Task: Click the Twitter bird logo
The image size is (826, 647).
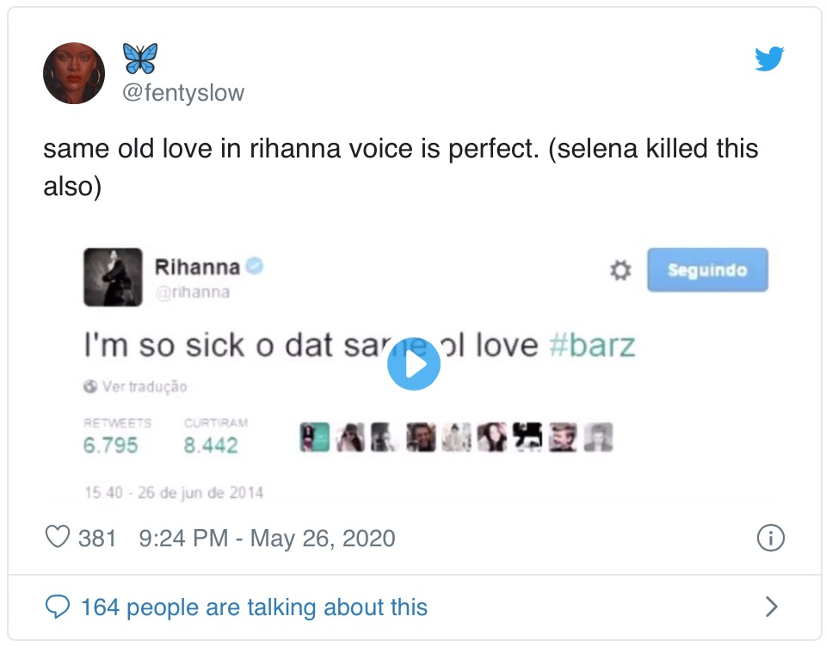Action: [x=769, y=59]
